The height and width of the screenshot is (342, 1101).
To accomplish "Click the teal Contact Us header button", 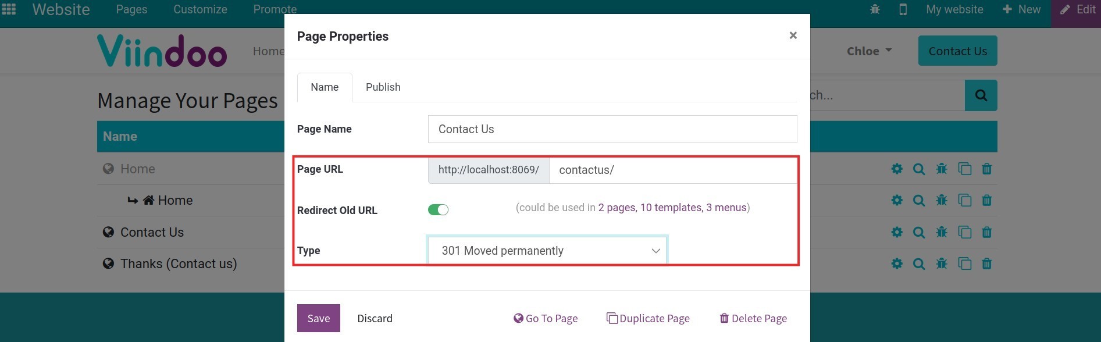I will pyautogui.click(x=957, y=51).
